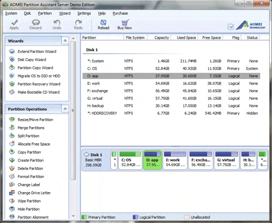The image size is (272, 223).
Task: Click the Change Drive Letter icon
Action: click(x=12, y=193)
